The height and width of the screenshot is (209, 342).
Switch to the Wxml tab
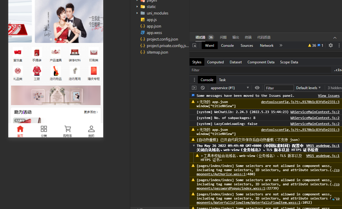click(210, 46)
